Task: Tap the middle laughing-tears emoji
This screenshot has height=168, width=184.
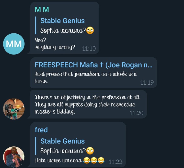Action: pyautogui.click(x=94, y=160)
